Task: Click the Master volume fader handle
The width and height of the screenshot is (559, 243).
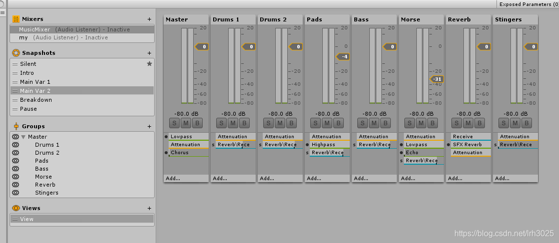Action: pyautogui.click(x=202, y=46)
